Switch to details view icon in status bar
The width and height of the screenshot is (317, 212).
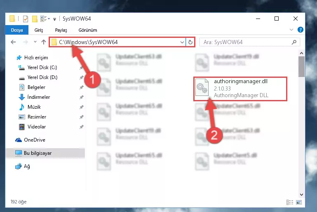(x=290, y=202)
